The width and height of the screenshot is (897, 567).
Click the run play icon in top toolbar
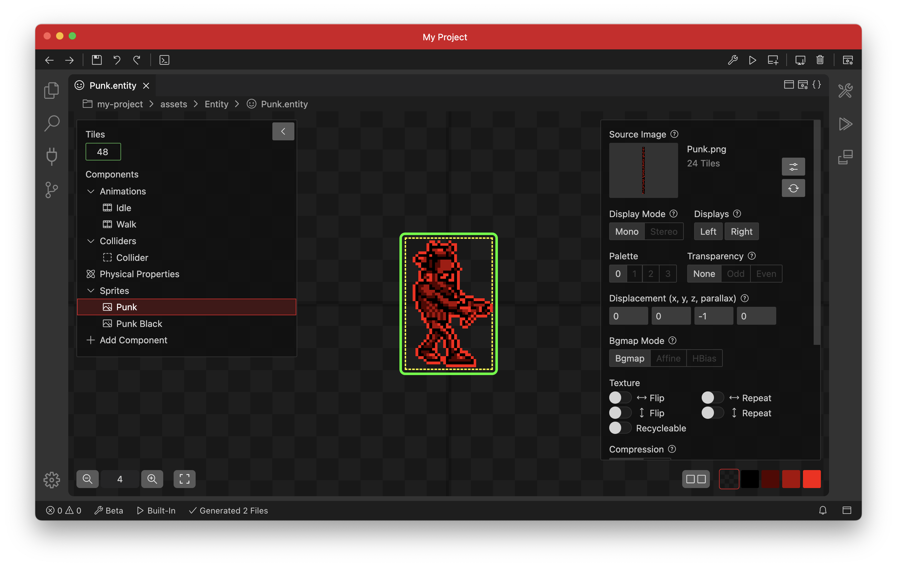pos(752,60)
